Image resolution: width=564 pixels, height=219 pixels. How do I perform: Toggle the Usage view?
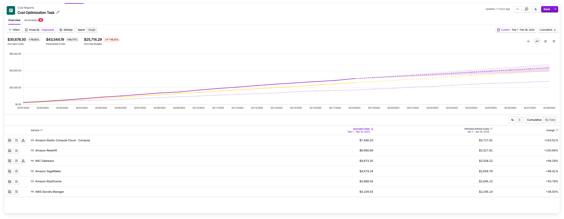coord(92,30)
